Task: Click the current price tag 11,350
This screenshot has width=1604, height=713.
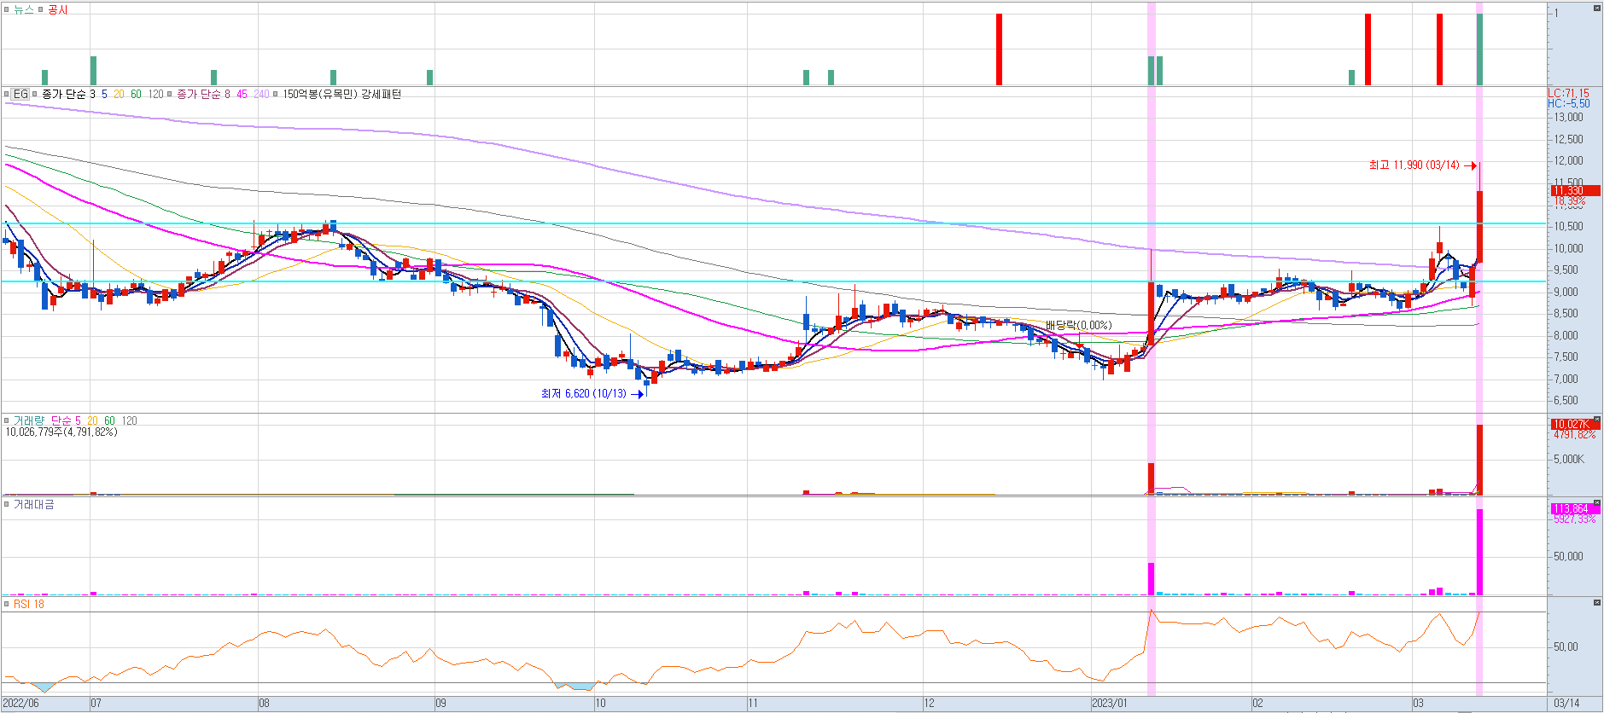Action: pyautogui.click(x=1575, y=191)
